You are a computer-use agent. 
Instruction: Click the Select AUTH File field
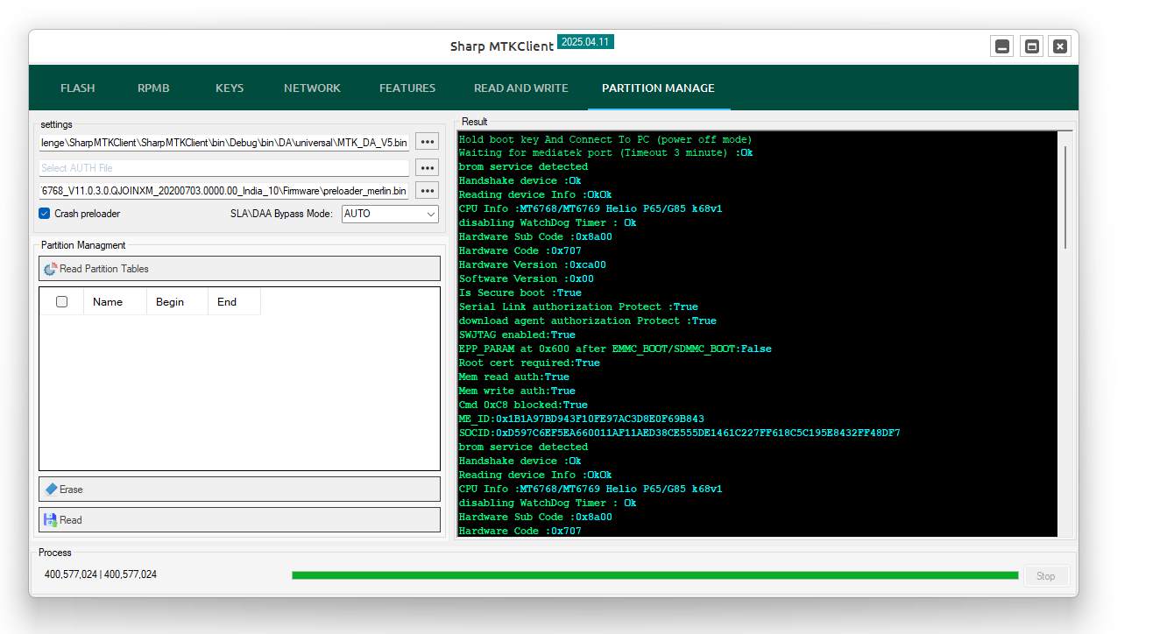pyautogui.click(x=224, y=167)
